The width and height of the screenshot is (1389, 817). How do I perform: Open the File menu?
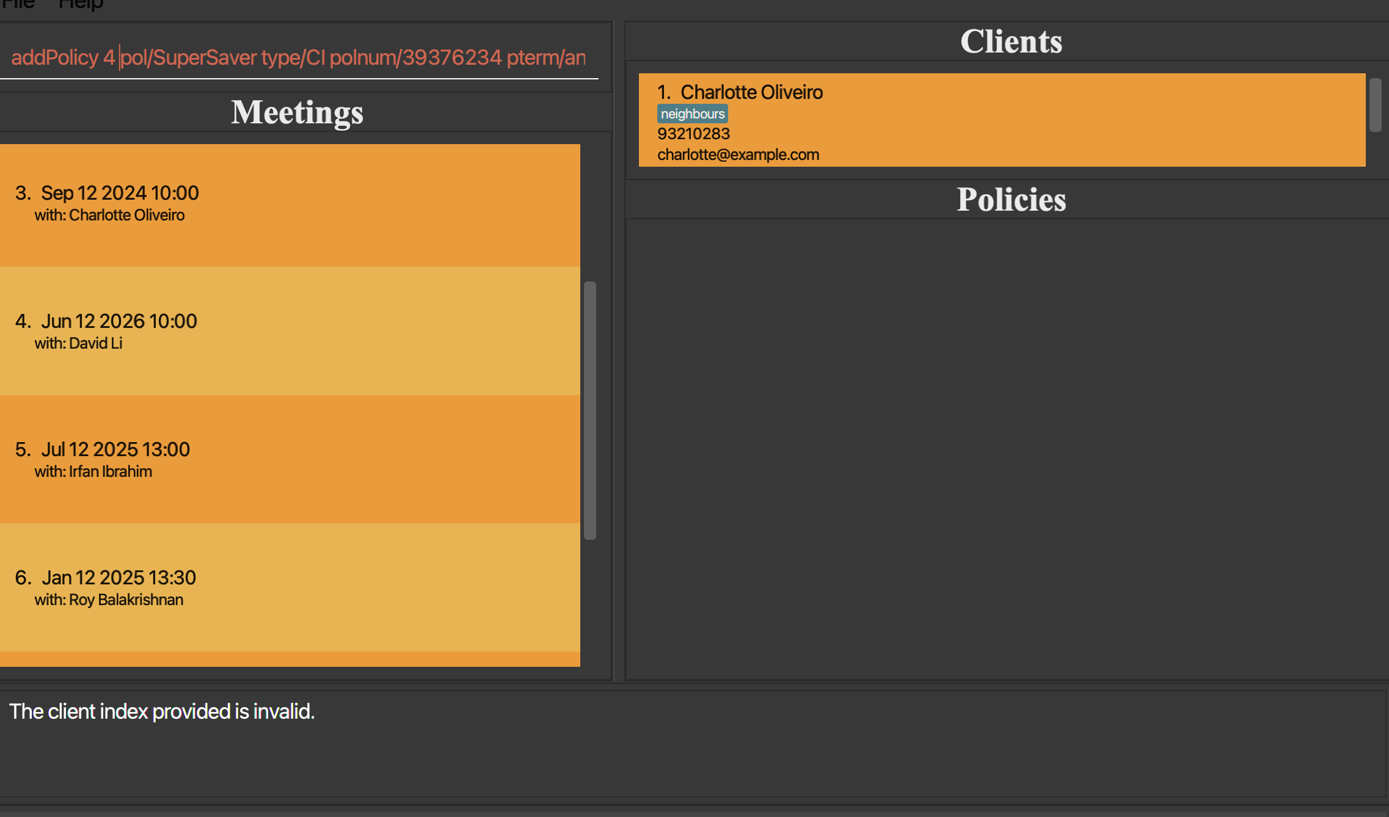click(x=18, y=4)
